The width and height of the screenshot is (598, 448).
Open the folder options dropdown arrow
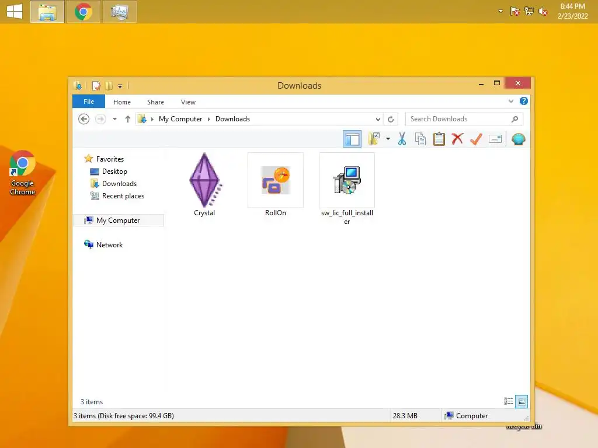click(388, 139)
